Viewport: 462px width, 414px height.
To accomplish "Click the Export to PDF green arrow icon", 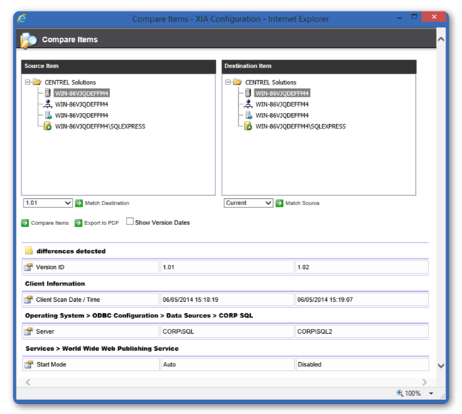I will (x=78, y=223).
